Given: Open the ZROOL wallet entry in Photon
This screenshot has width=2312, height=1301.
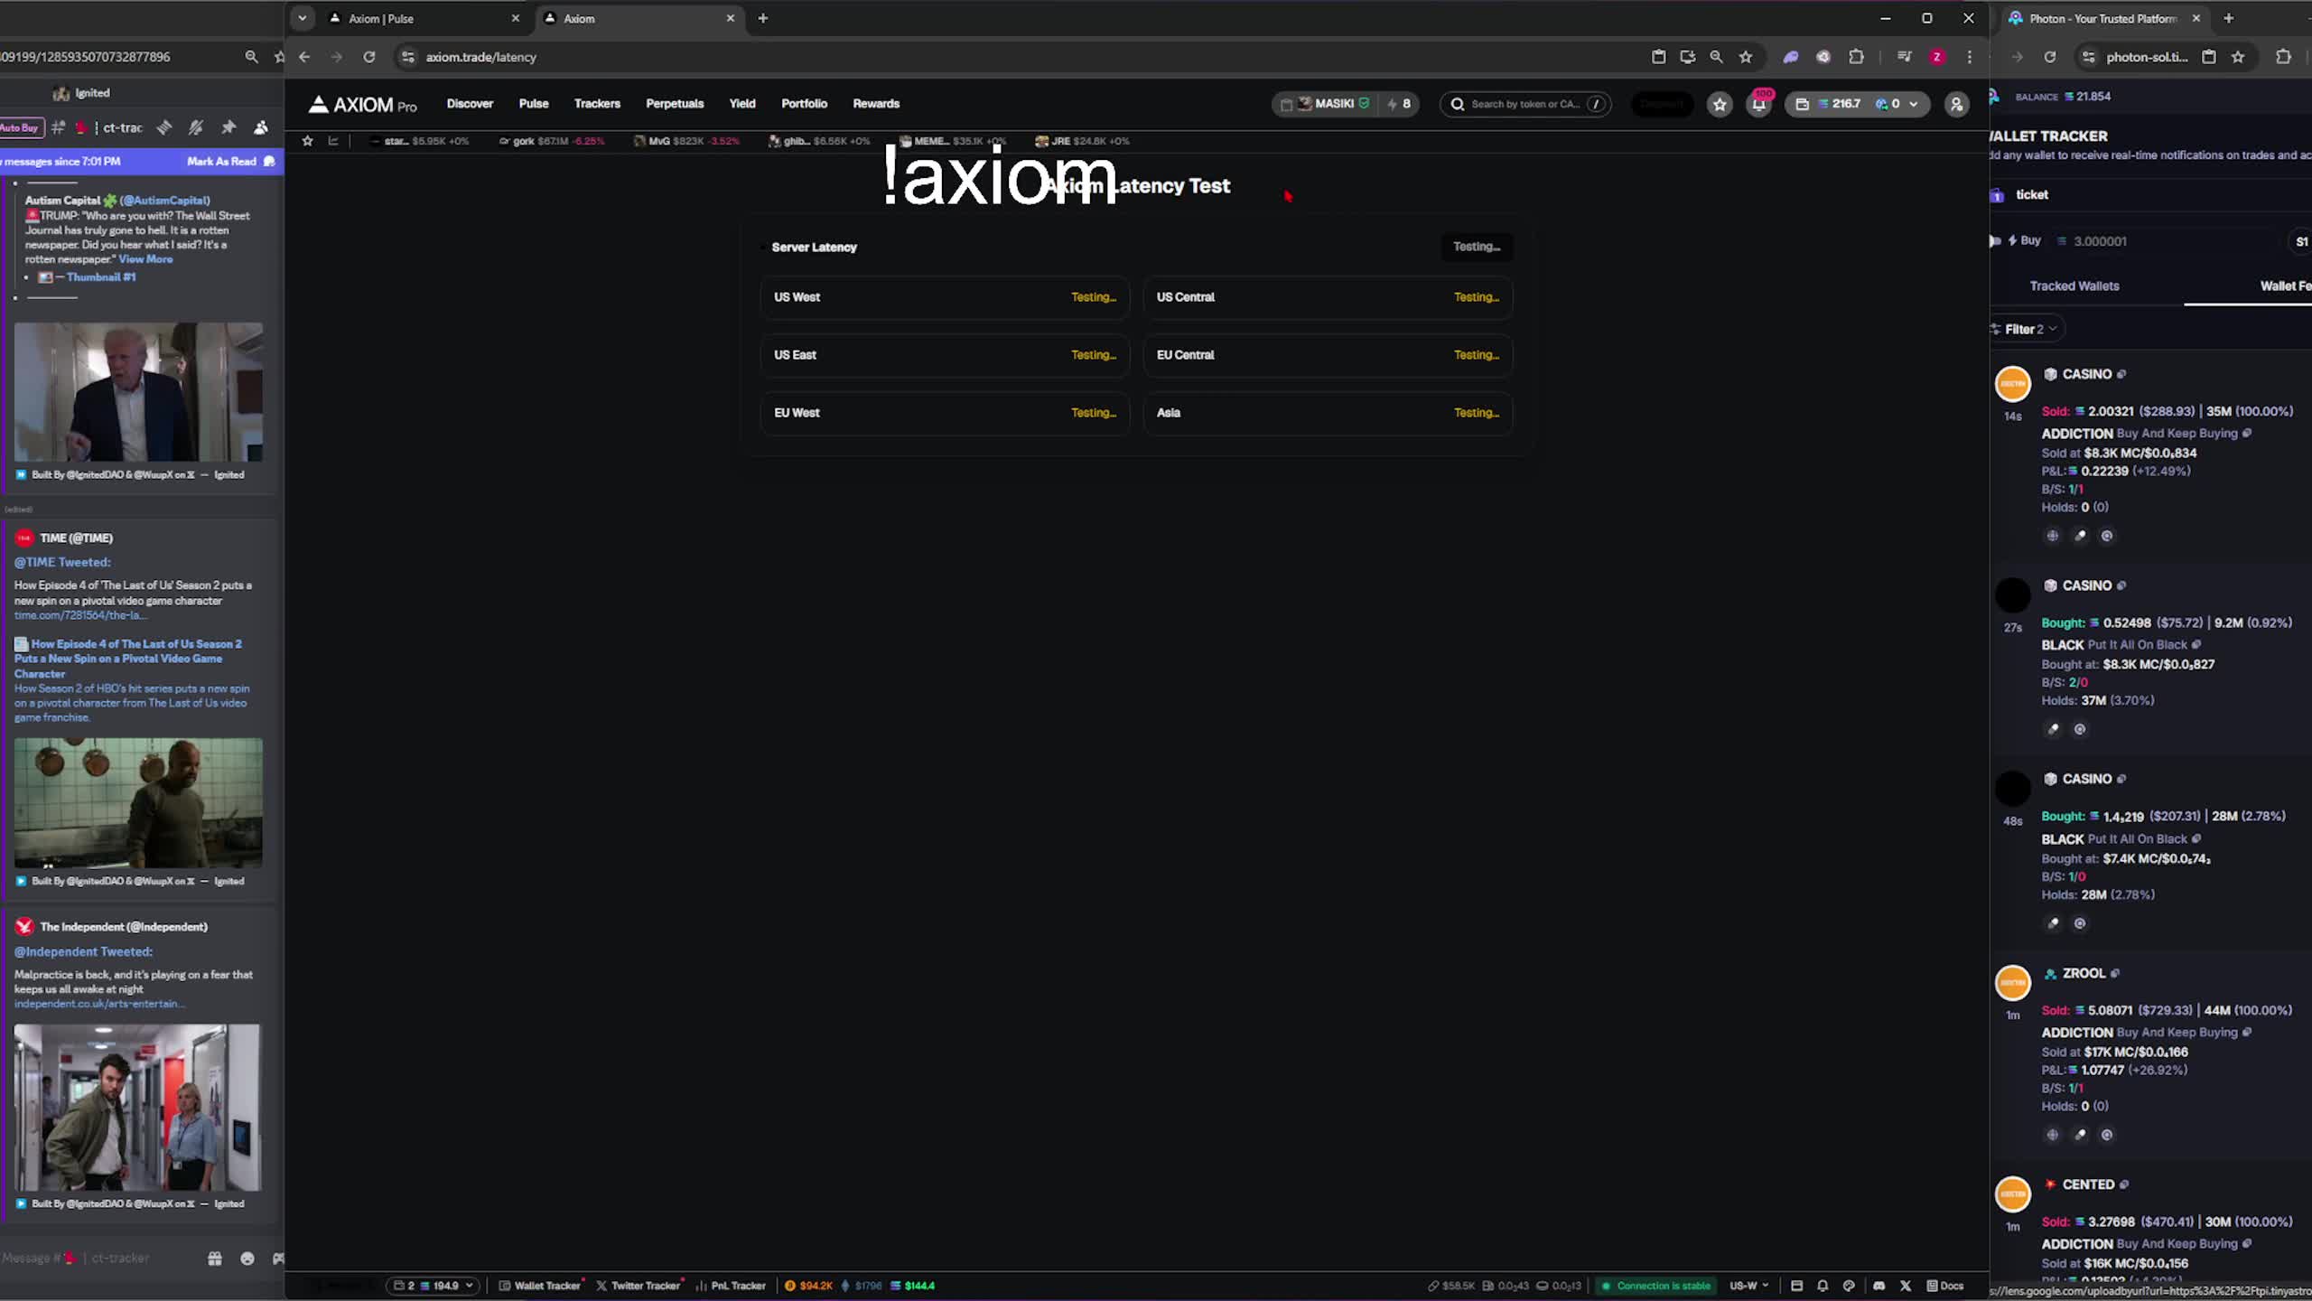Looking at the screenshot, I should point(2083,973).
